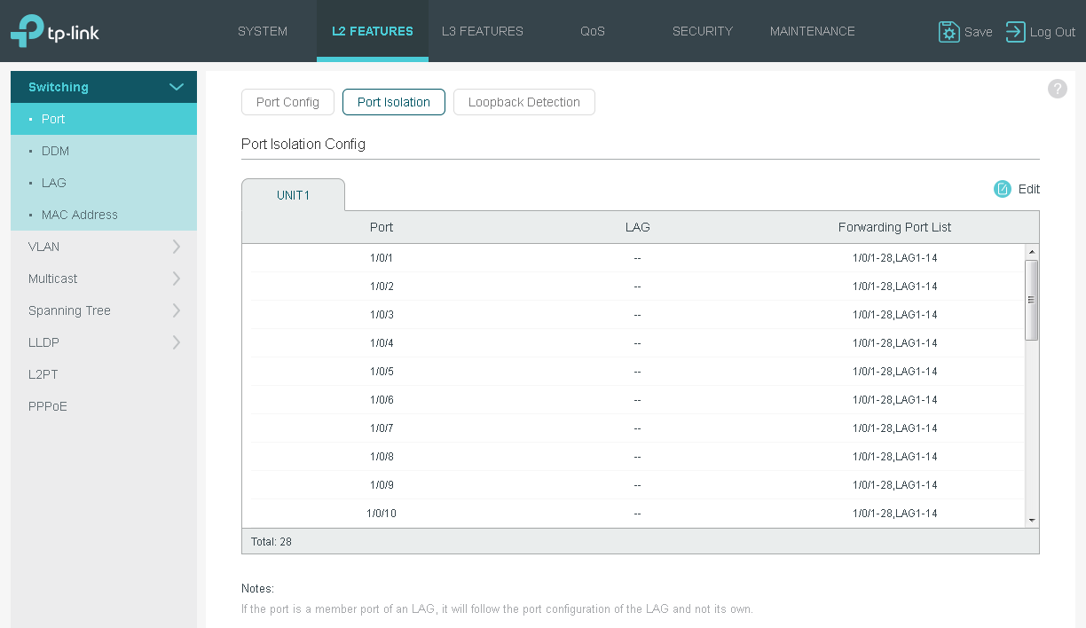Screen dimensions: 1086x628
Task: Click the Log Out arrow icon
Action: [1015, 32]
